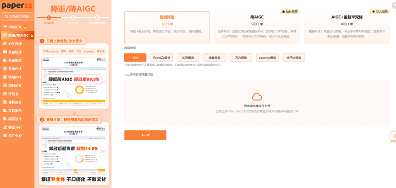Open the 联系 customer service widget

[393, 137]
